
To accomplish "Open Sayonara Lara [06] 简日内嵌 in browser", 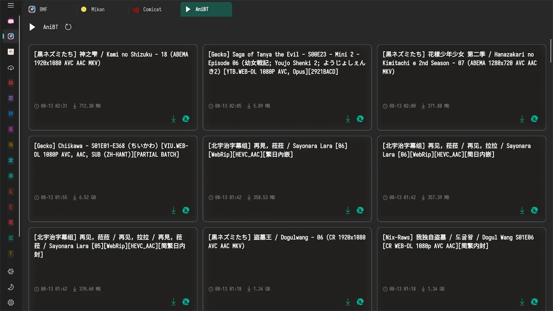I will (x=534, y=210).
